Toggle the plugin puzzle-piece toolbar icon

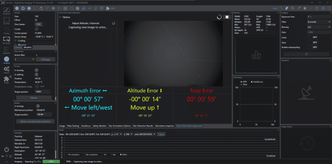coord(108,8)
